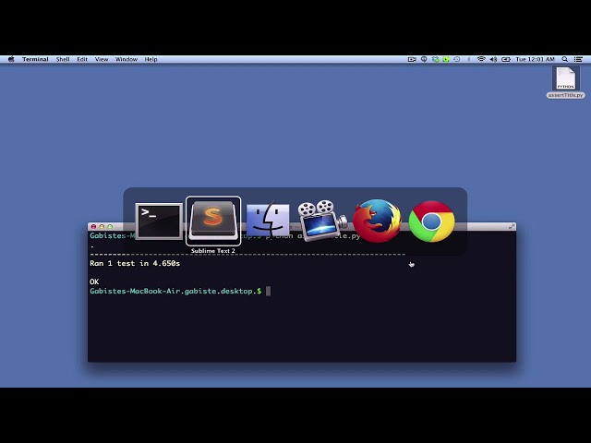Screen dimensions: 591x443
Task: Open the Window menu
Action: pyautogui.click(x=127, y=59)
